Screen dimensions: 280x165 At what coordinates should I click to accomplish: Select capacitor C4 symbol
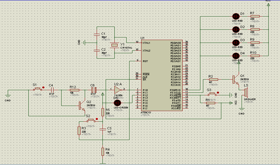coord(52,90)
